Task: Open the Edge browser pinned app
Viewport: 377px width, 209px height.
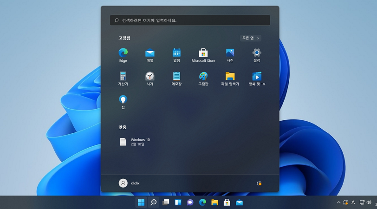Action: (x=123, y=55)
